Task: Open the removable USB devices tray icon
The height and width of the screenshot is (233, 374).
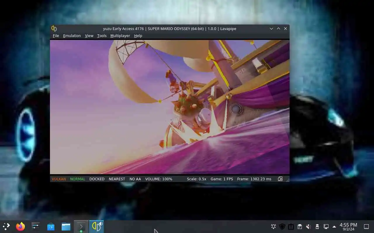Action: click(317, 227)
